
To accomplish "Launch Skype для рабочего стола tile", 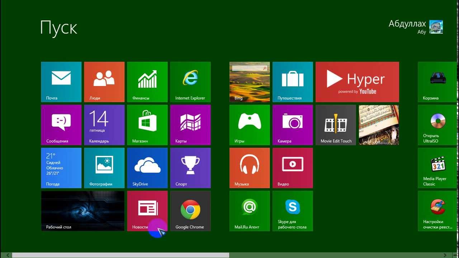I will click(293, 211).
